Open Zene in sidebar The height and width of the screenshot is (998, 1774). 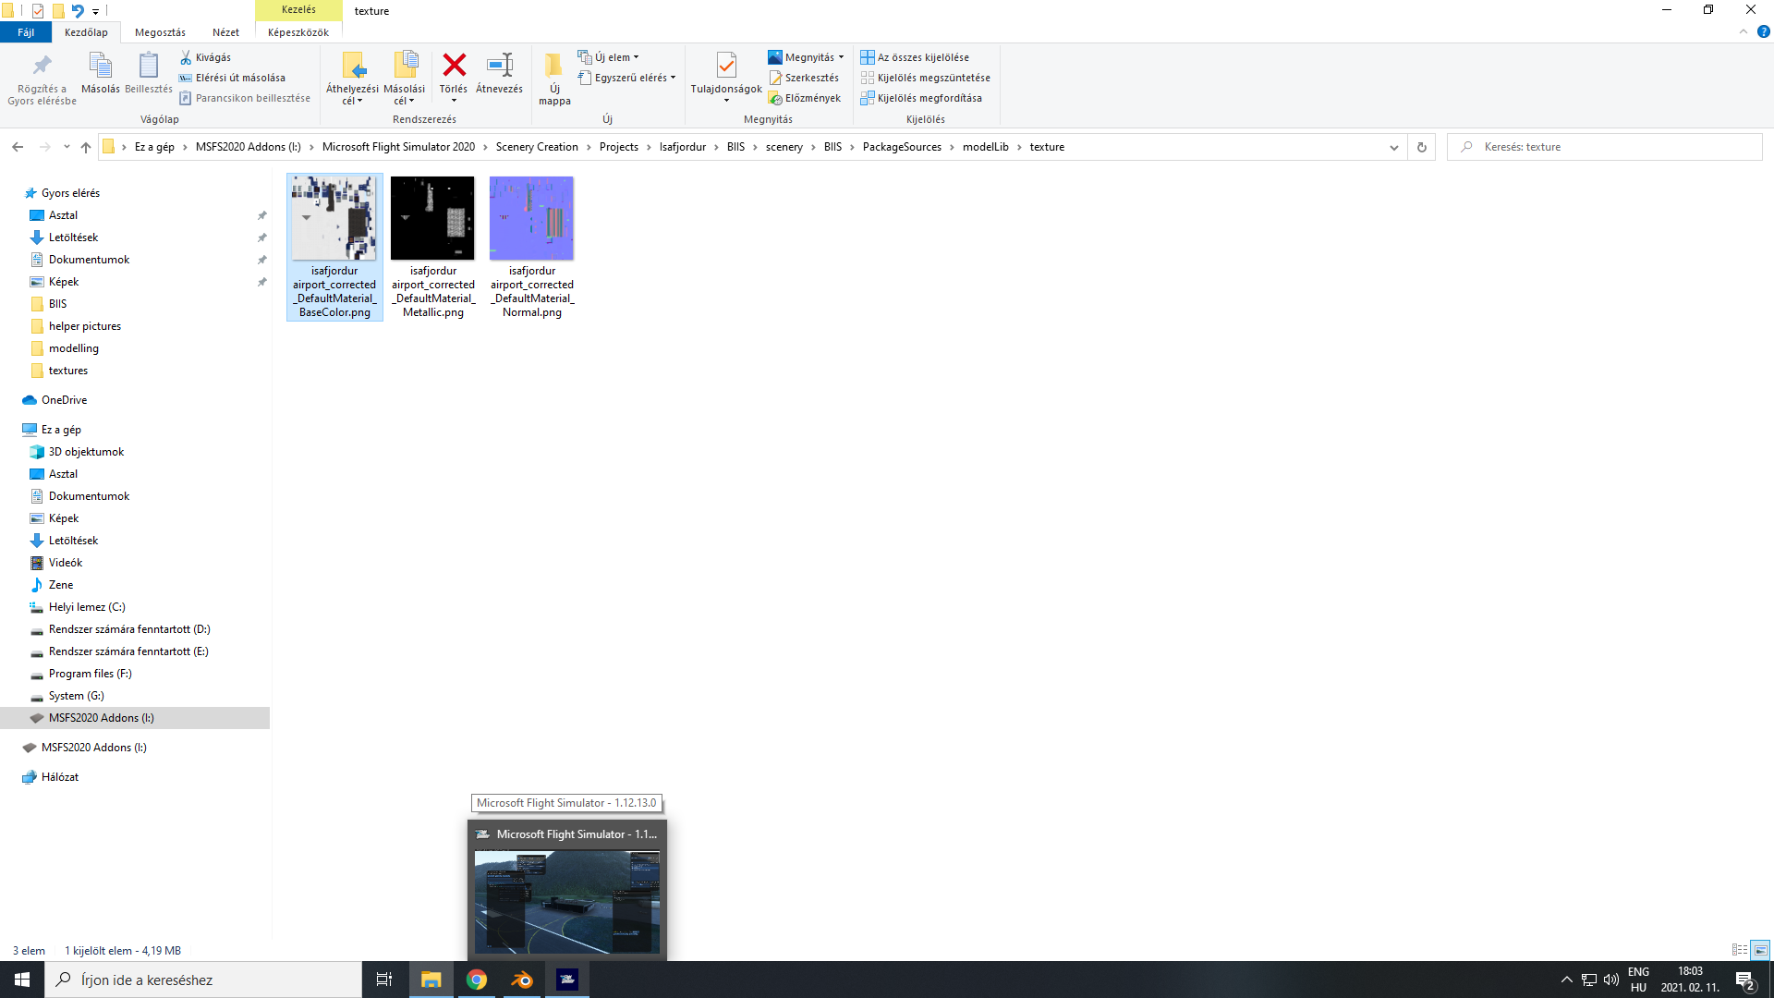[x=60, y=585]
